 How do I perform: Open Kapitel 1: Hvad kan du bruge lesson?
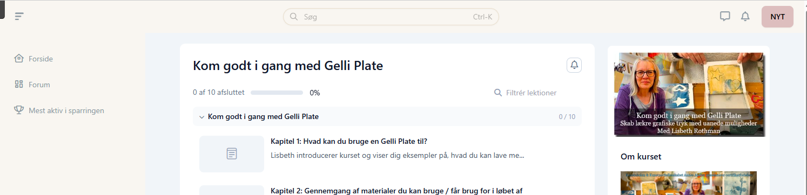[x=349, y=142]
